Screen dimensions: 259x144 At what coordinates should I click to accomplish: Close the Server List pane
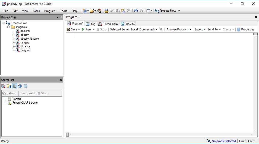61,80
